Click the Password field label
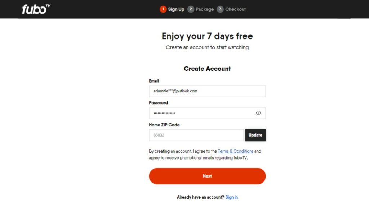 coord(159,103)
